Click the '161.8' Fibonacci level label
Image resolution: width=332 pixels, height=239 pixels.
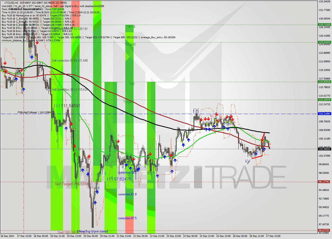[131, 26]
